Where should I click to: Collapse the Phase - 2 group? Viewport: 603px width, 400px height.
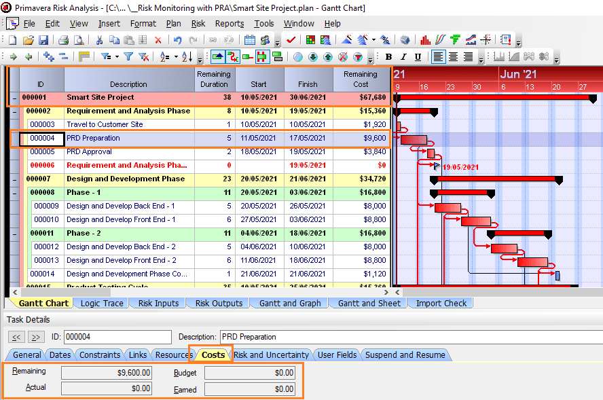pyautogui.click(x=15, y=234)
